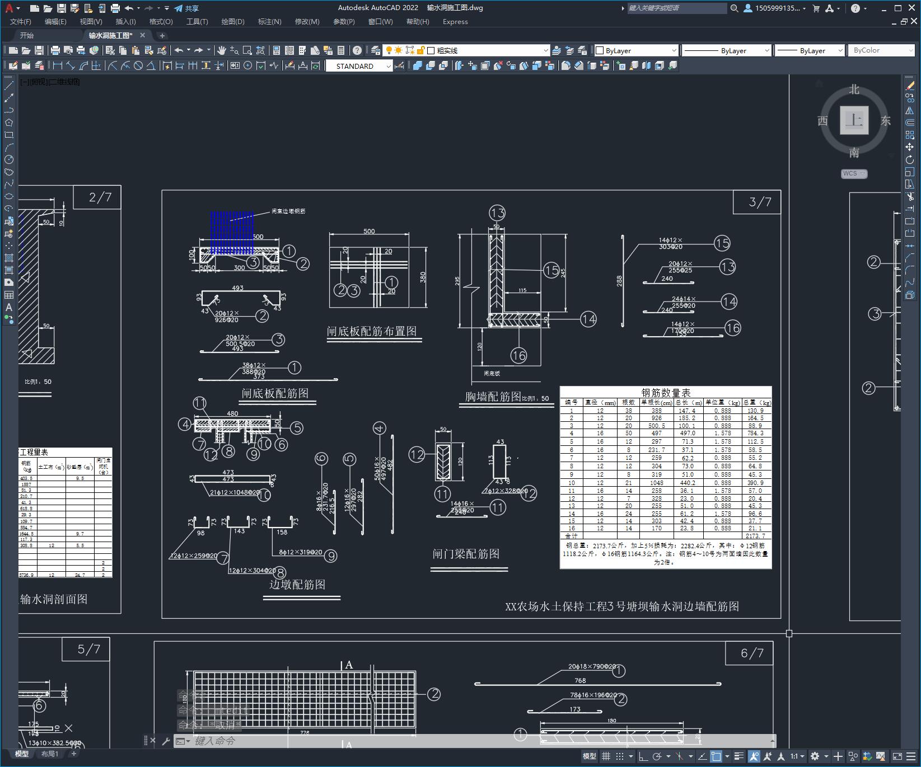
Task: Expand the WCS coordinate system dropdown
Action: click(x=854, y=173)
